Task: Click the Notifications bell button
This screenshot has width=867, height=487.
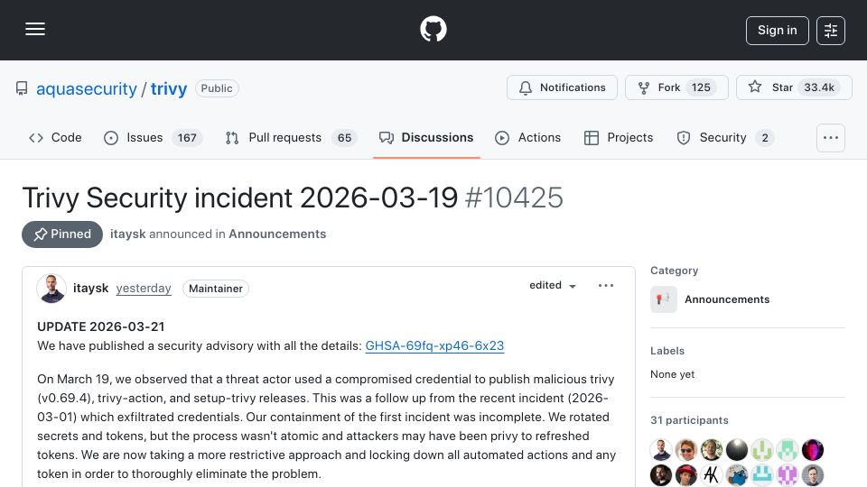Action: click(562, 87)
